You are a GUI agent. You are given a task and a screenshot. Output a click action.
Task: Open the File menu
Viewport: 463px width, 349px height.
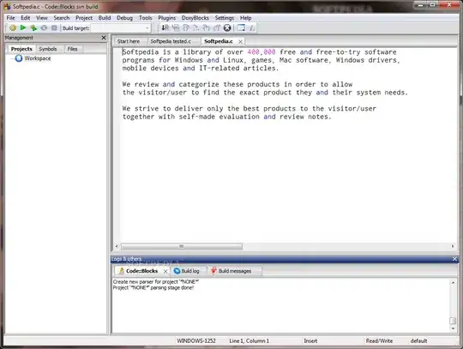click(x=10, y=18)
